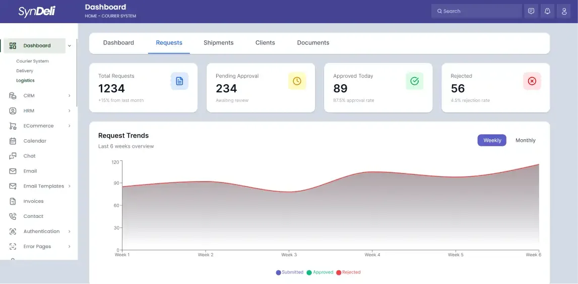Click the Chat bubbles icon

pyautogui.click(x=13, y=156)
